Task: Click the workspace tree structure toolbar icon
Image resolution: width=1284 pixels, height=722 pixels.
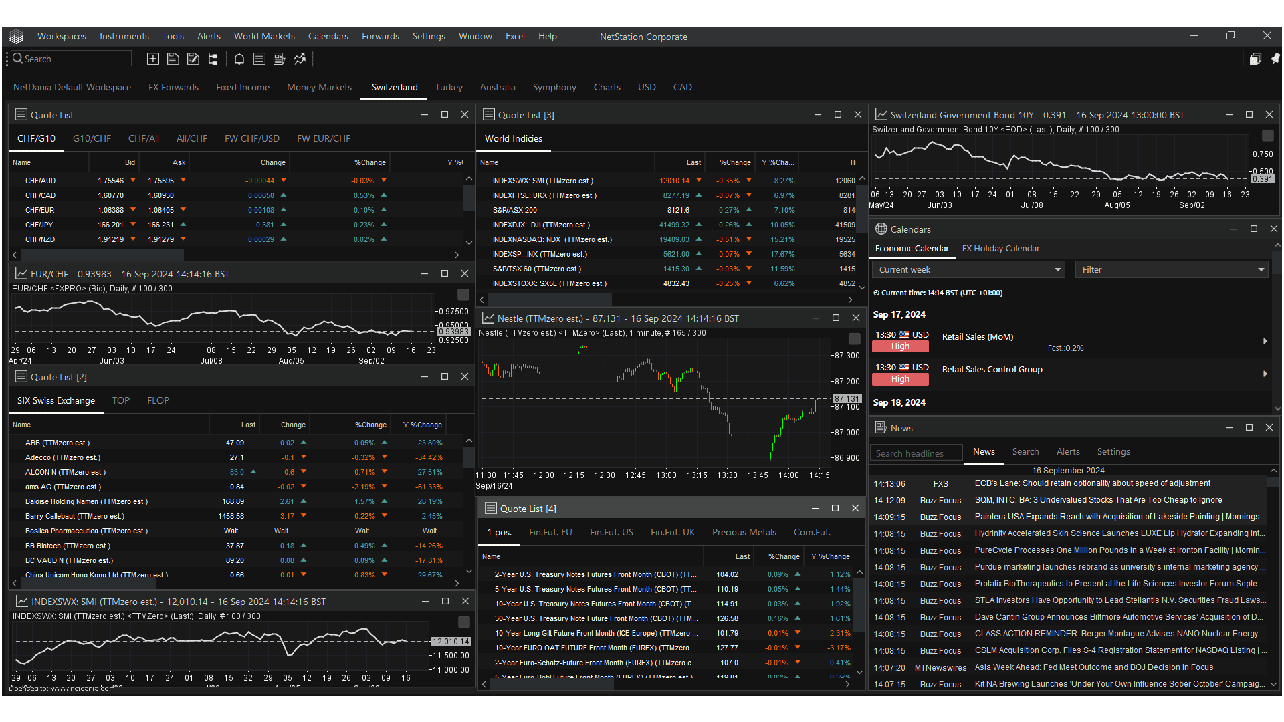Action: click(213, 59)
